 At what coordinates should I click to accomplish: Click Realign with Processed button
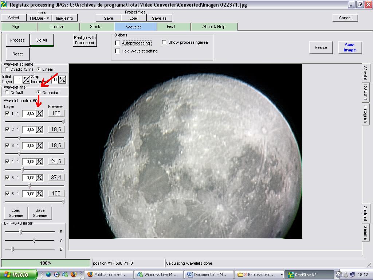[x=85, y=40]
